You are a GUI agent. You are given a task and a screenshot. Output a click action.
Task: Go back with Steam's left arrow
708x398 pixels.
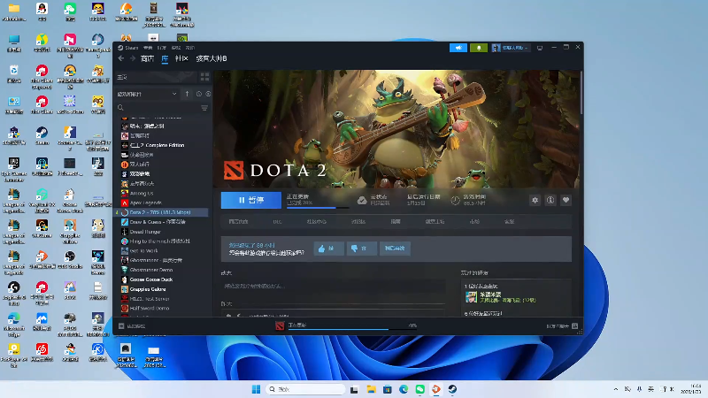point(121,58)
